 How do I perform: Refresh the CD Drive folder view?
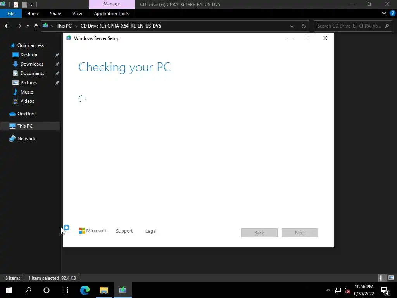pyautogui.click(x=303, y=26)
